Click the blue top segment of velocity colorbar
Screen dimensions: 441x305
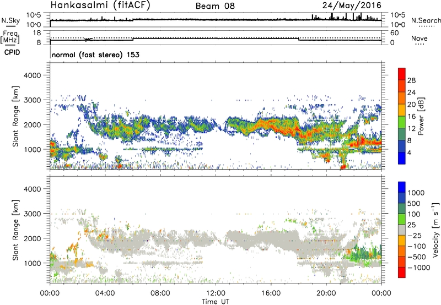(402, 187)
